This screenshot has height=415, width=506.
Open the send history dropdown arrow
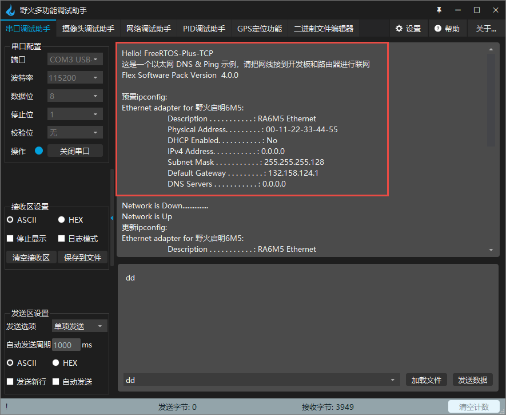[392, 380]
